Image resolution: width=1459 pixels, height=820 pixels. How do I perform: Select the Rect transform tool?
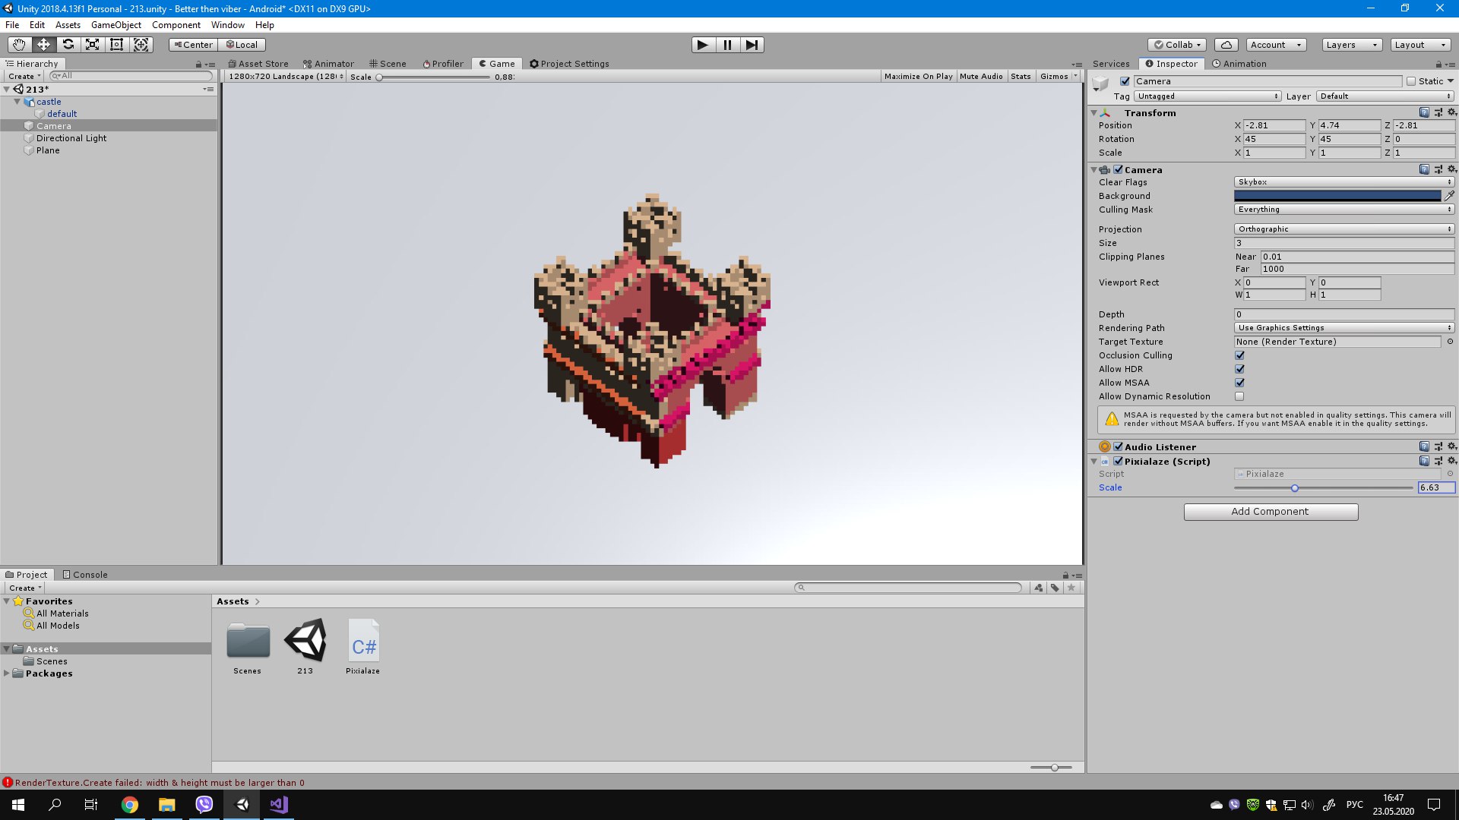[116, 45]
